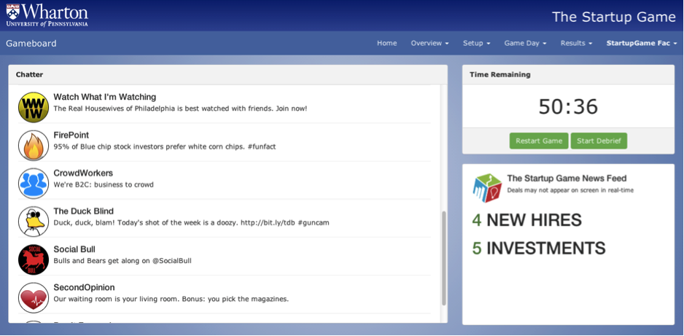Click the Chatter panel scrollbar
The image size is (684, 336).
click(443, 259)
